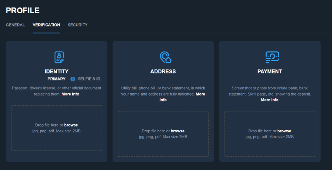This screenshot has height=170, width=332.
Task: Click the IDENTITY card heading
Action: tap(56, 71)
